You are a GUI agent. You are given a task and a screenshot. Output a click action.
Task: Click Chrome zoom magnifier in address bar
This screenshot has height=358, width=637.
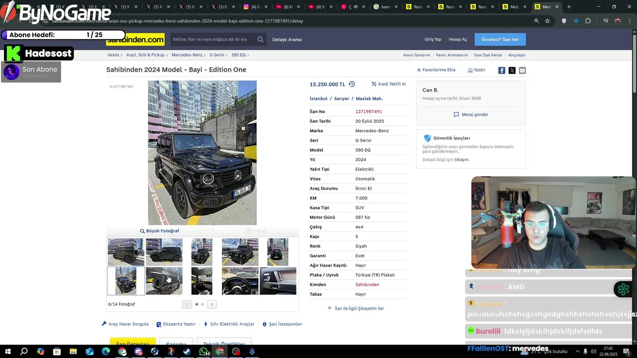point(536,21)
